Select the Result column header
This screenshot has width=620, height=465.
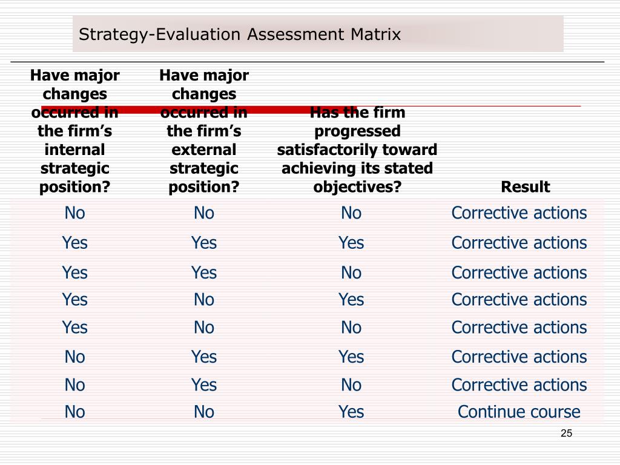[x=525, y=186]
